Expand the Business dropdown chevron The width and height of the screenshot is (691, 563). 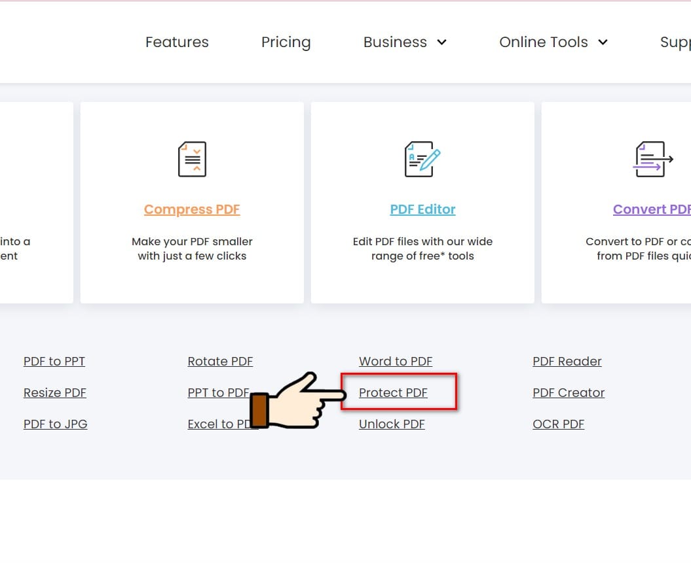click(441, 43)
